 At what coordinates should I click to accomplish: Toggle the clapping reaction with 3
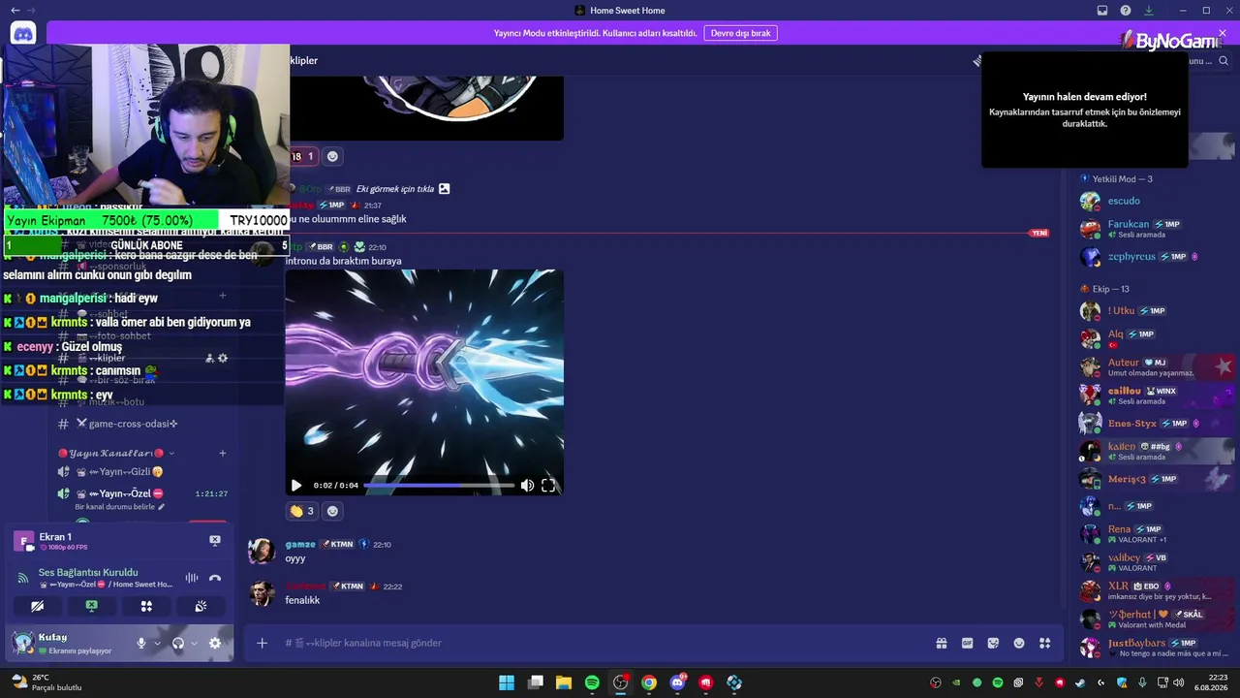click(x=302, y=511)
